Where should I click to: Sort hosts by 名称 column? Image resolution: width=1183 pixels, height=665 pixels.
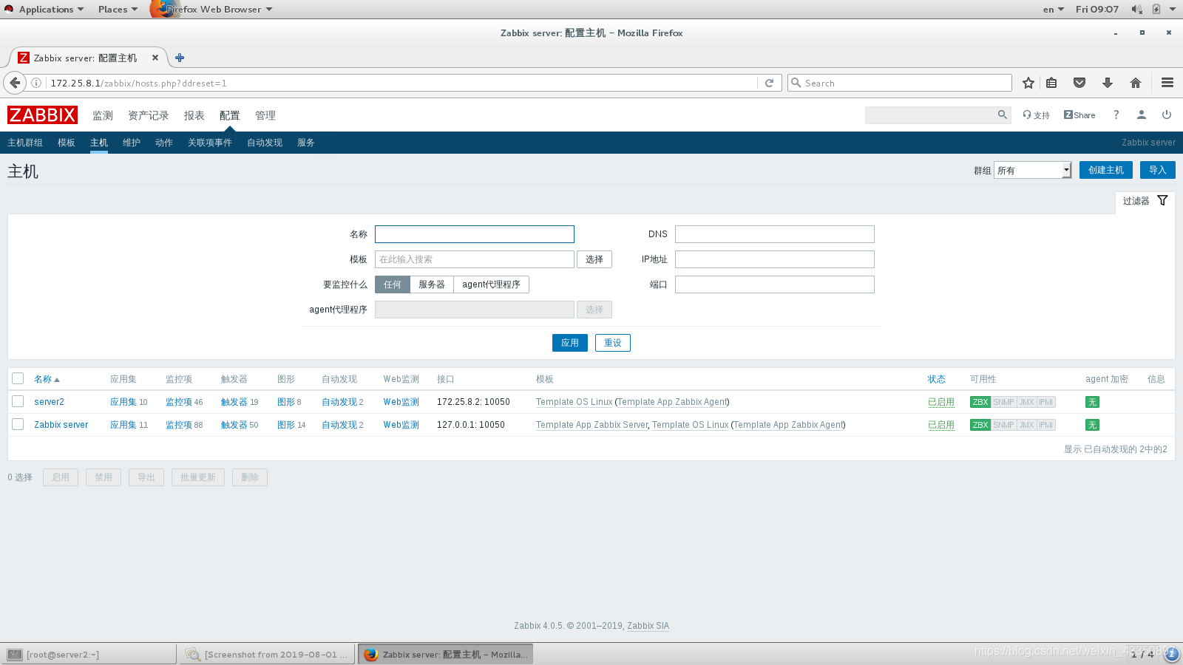tap(47, 379)
